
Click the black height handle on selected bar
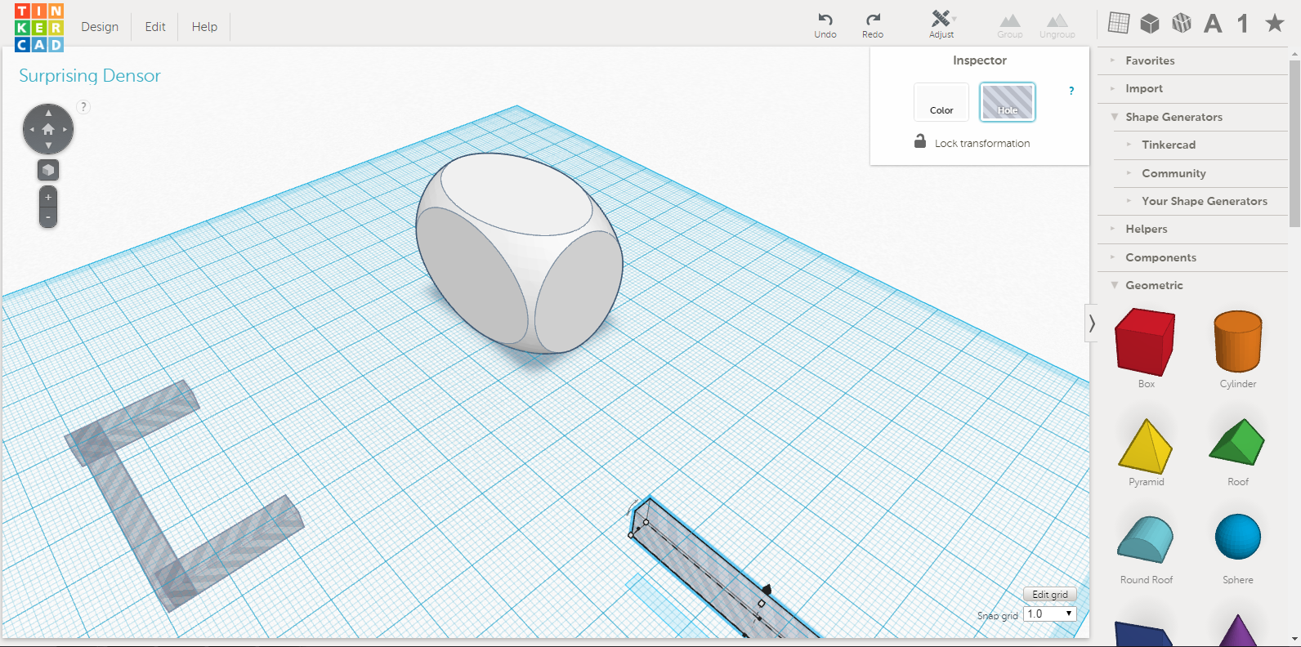click(767, 589)
